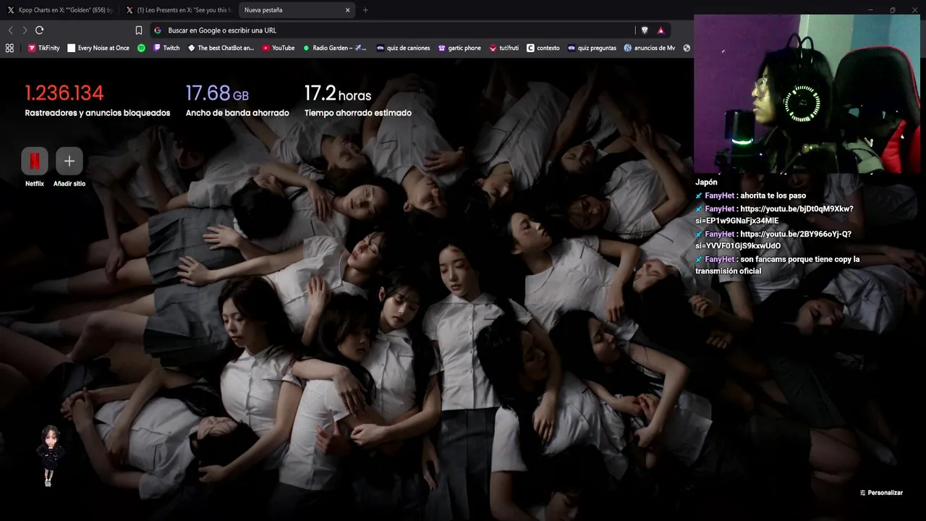Viewport: 926px width, 521px height.
Task: Open the Radio Garden bookmark
Action: click(x=335, y=48)
